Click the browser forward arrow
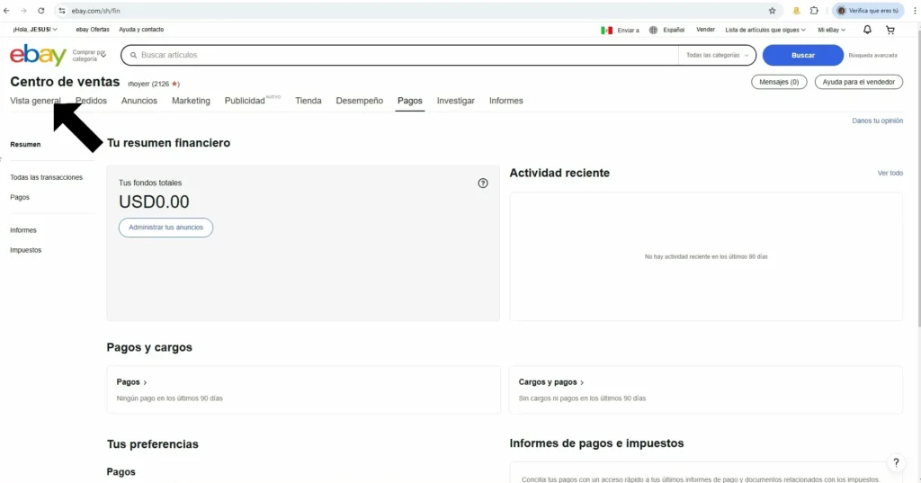Viewport: 921px width, 483px height. [x=23, y=11]
